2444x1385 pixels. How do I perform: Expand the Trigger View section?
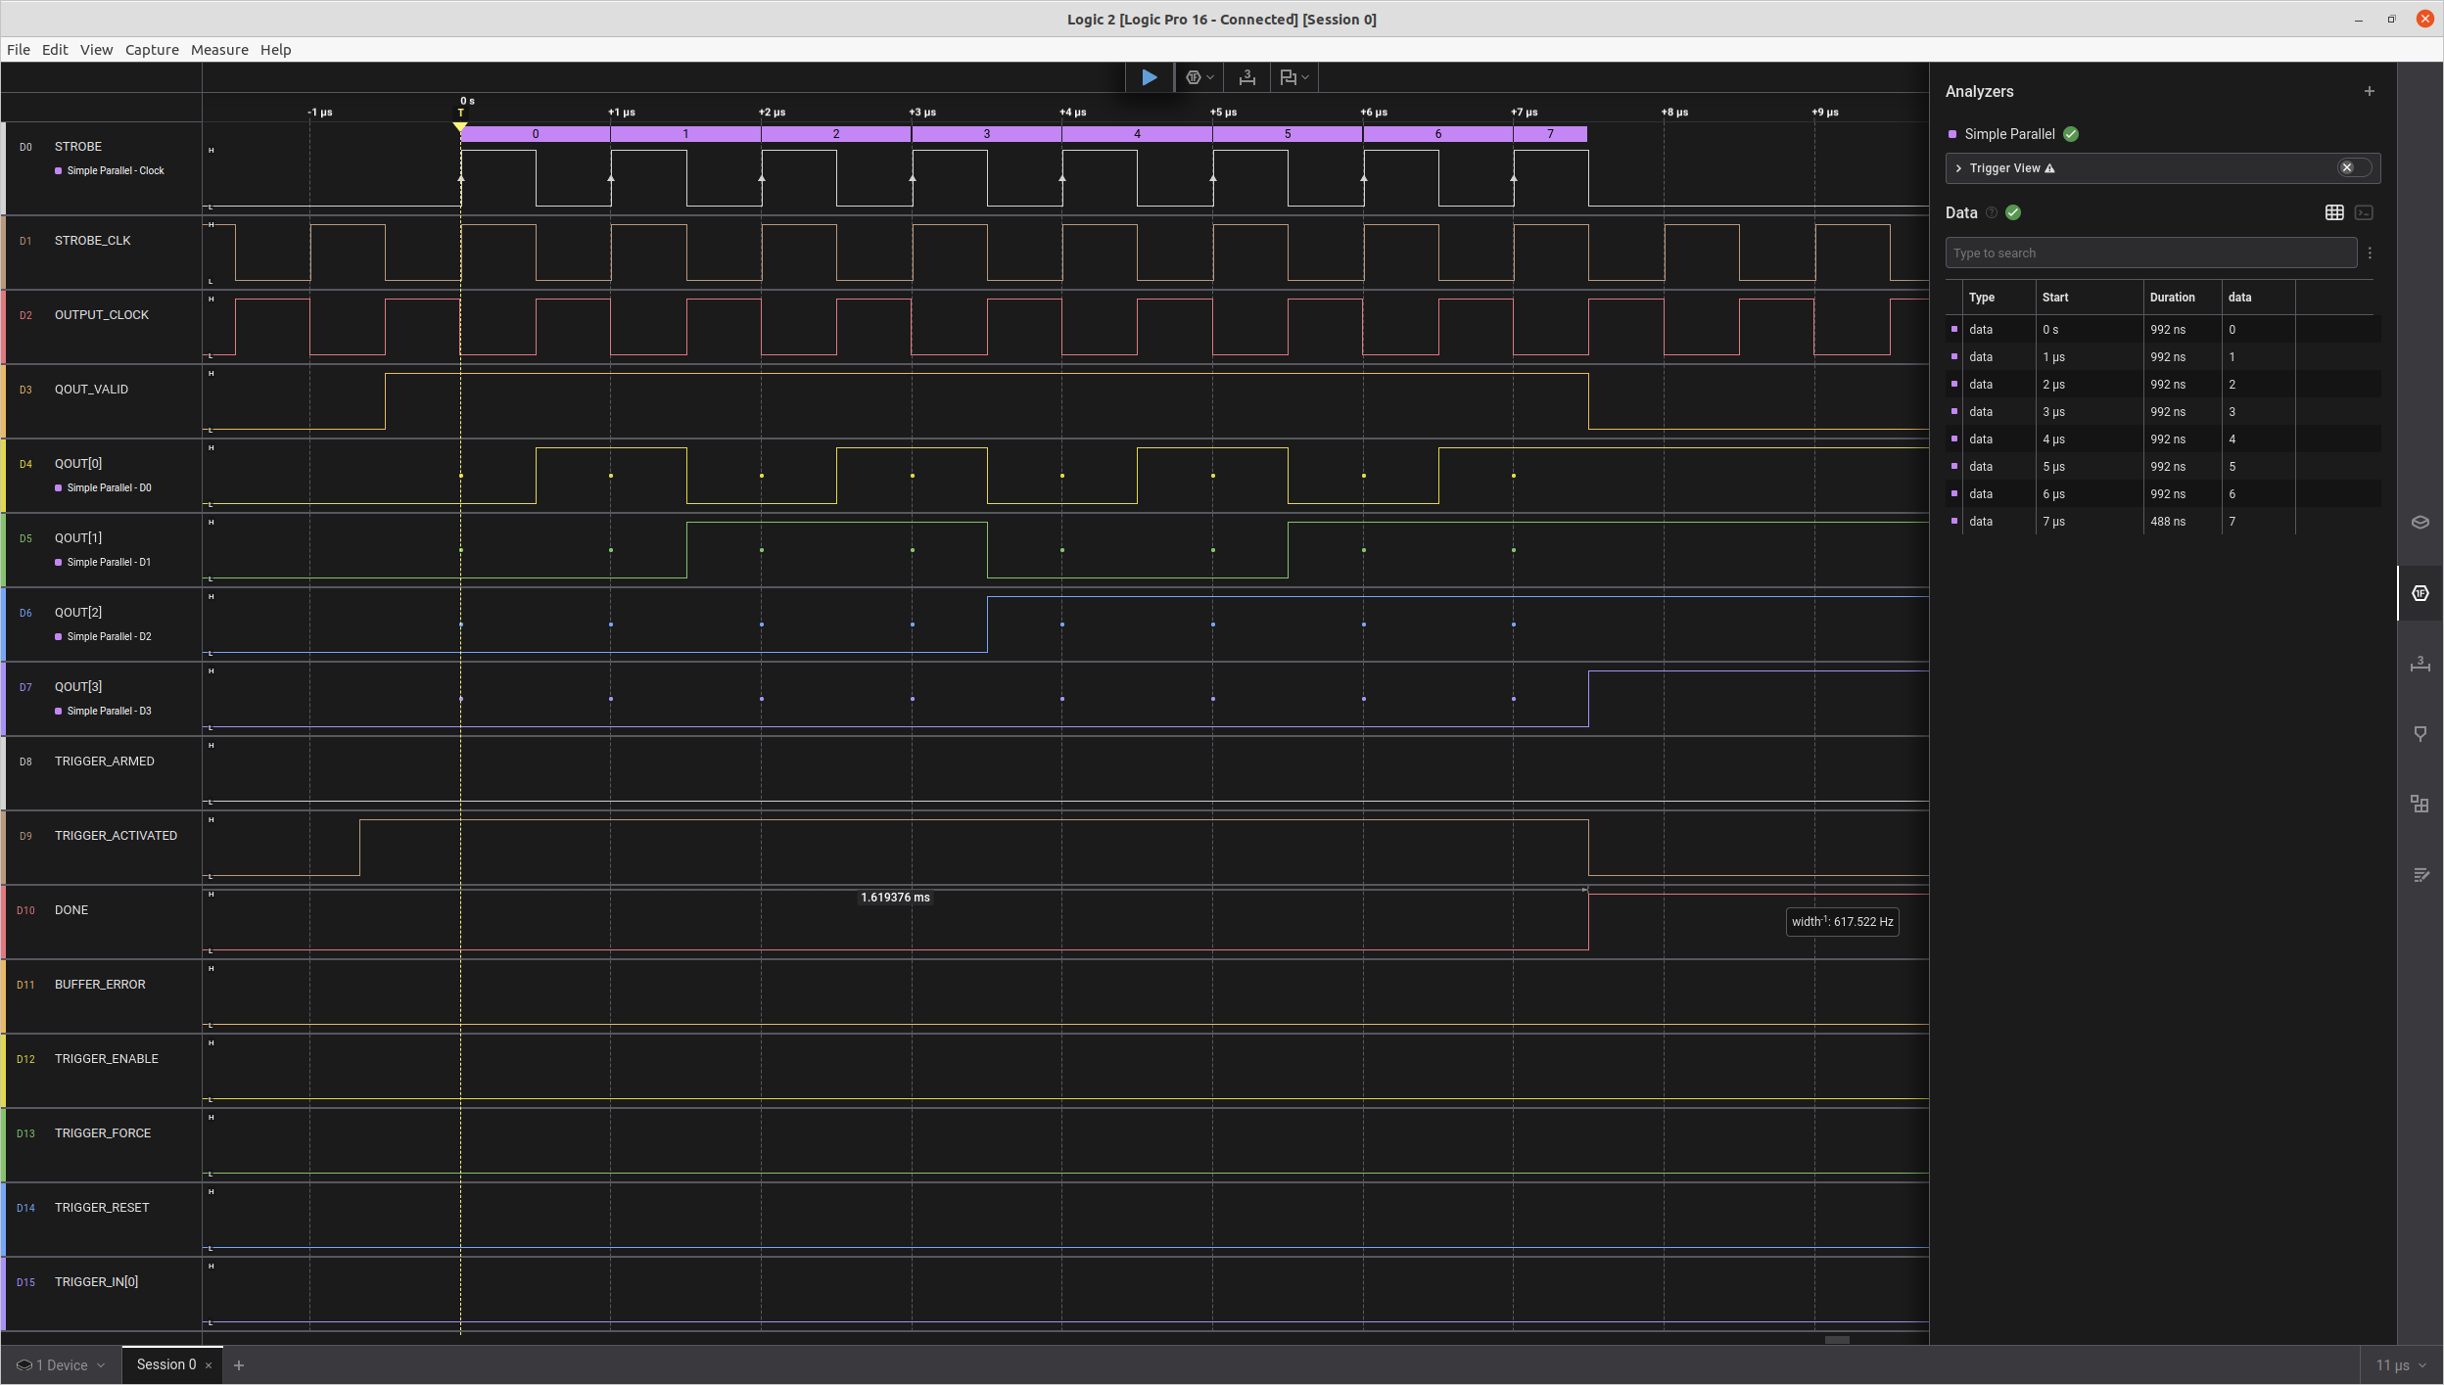point(1958,168)
